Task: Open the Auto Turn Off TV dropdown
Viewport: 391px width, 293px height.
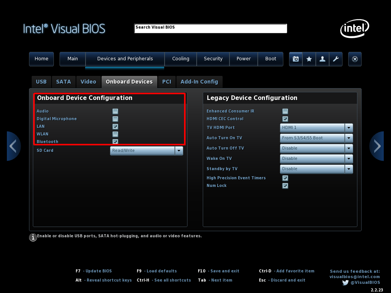Action: tap(317, 148)
